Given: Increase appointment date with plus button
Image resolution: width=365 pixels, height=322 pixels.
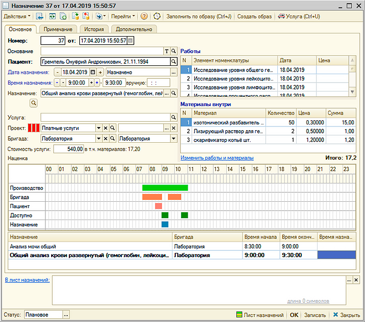Looking at the screenshot, I should 101,72.
